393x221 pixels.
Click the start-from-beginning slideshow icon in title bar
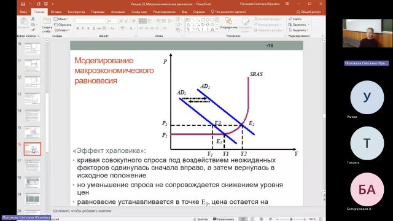[x=45, y=4]
